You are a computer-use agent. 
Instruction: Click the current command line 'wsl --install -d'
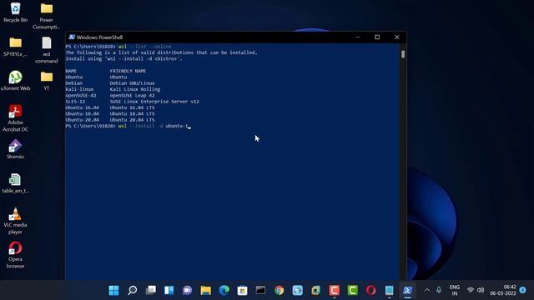tap(141, 126)
